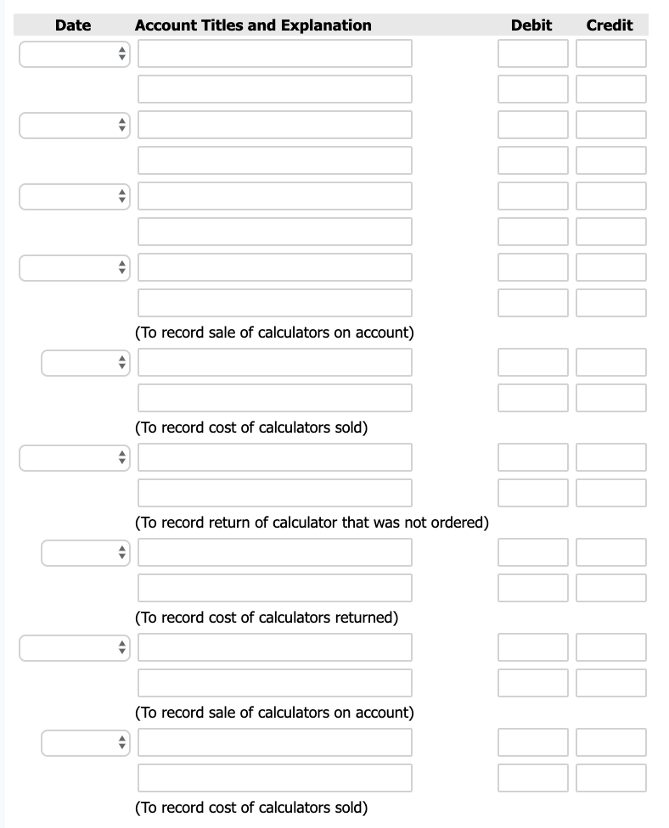Open date dropdown for cost of calculators returned entry
669x828 pixels.
[85, 552]
